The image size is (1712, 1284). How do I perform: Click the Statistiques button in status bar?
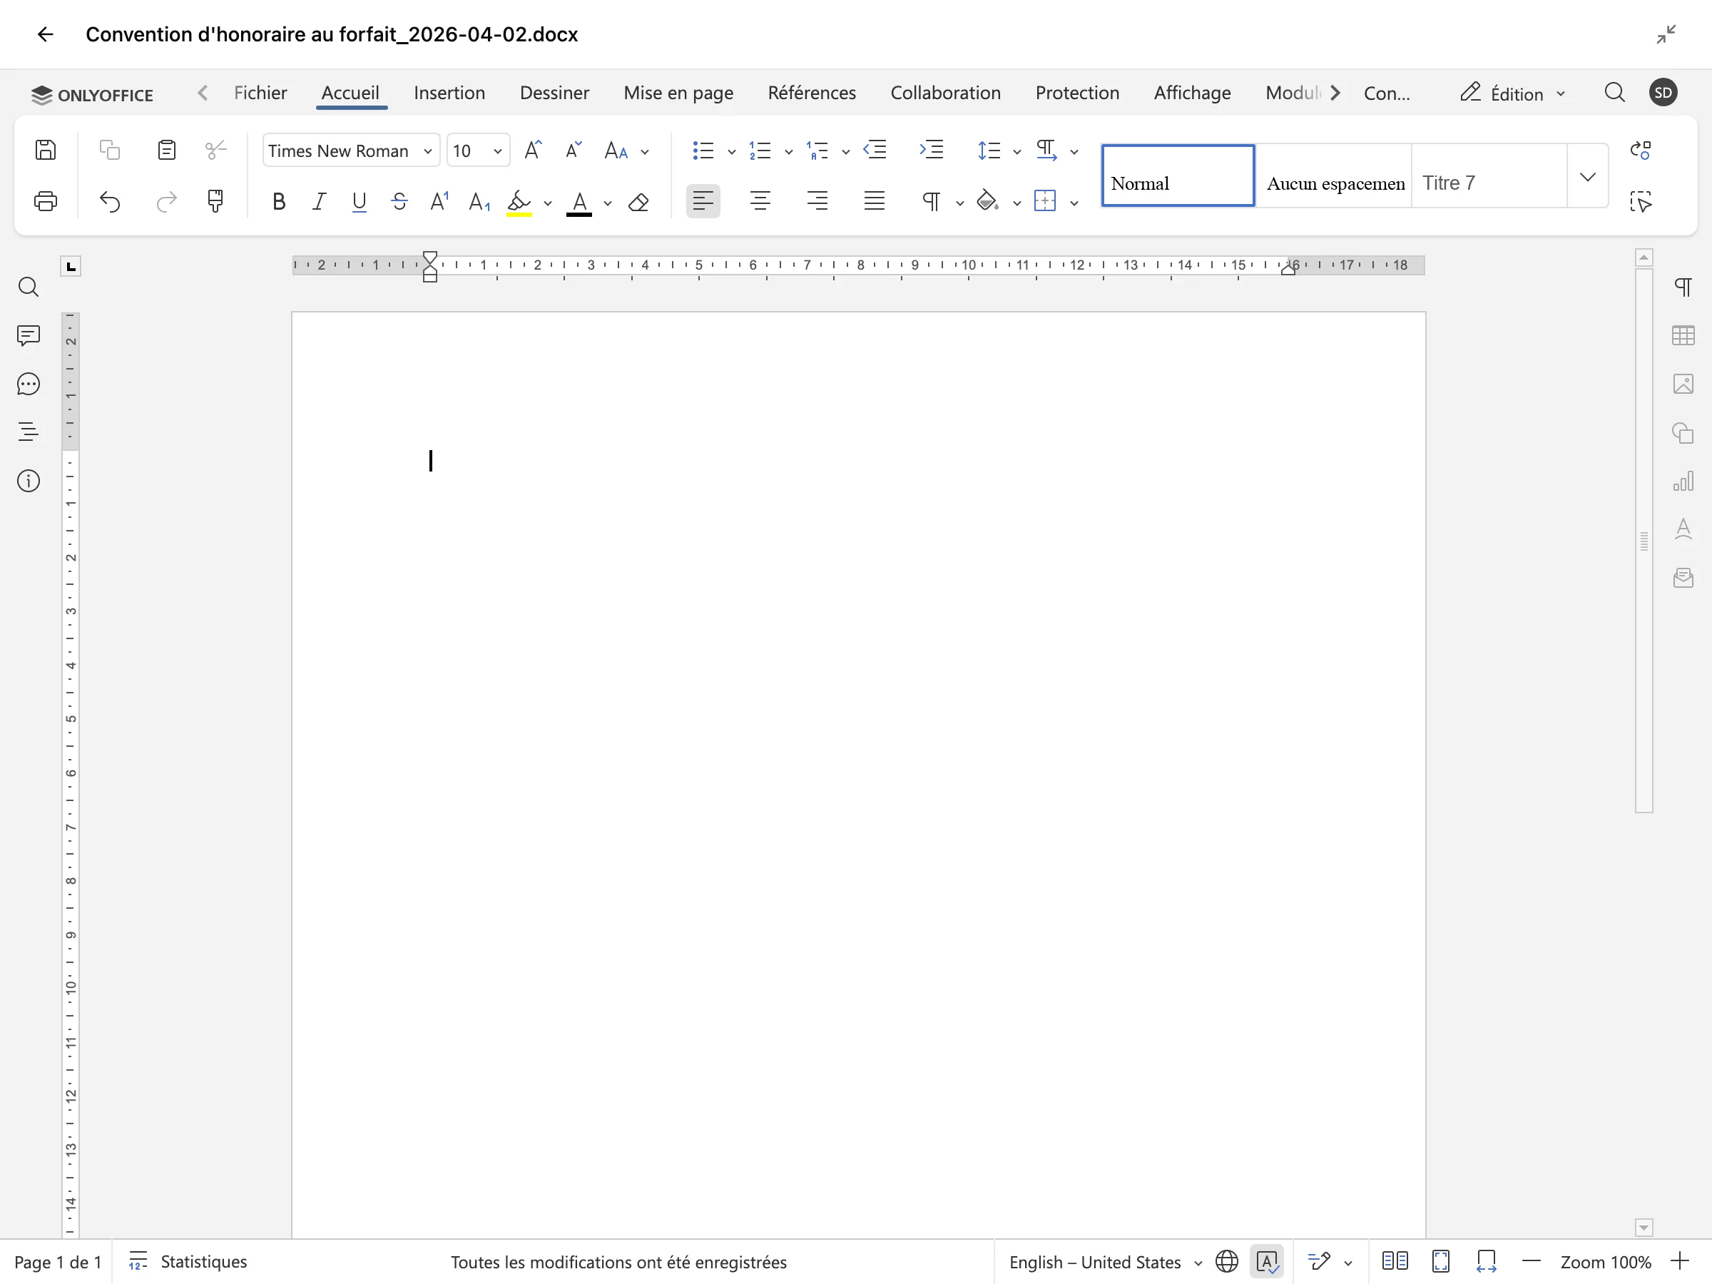pos(188,1262)
